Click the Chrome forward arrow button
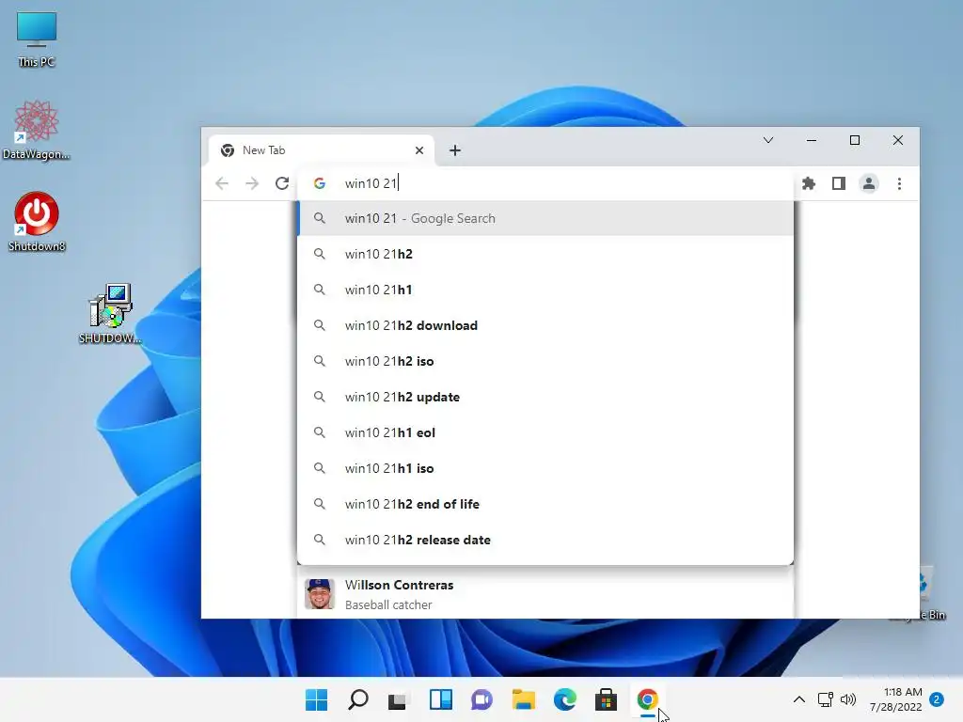The height and width of the screenshot is (722, 963). pos(252,183)
